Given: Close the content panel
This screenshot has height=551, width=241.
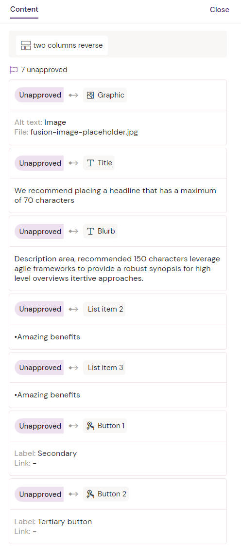Looking at the screenshot, I should 220,10.
